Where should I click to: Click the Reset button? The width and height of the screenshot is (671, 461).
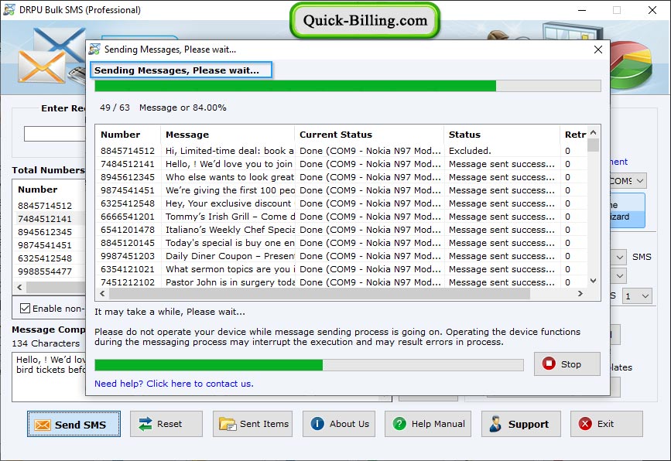(x=166, y=424)
